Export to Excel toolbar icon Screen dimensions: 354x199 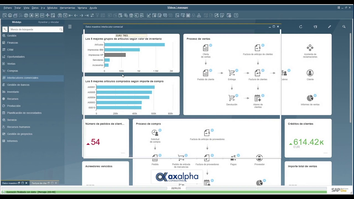click(x=31, y=15)
